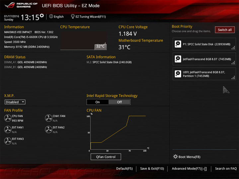Click the SATA Information heading
Viewport: 239px width, 179px height.
point(101,57)
